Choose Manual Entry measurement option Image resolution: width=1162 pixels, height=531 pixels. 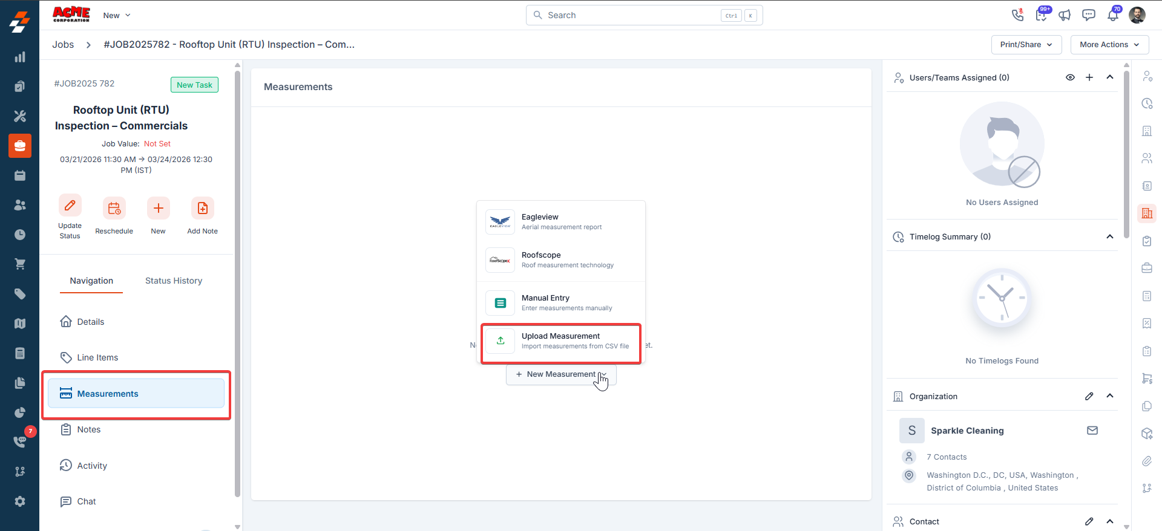561,303
